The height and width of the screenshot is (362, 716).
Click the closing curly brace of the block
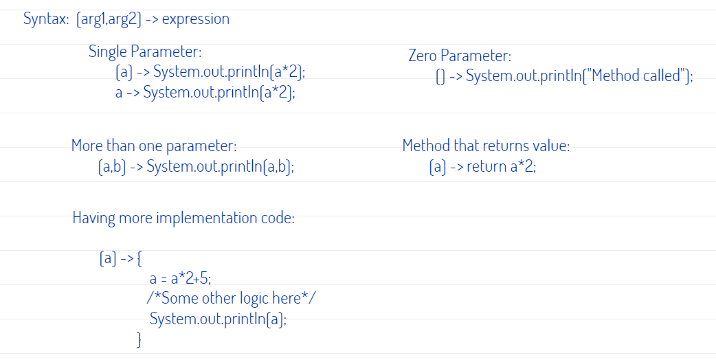point(139,339)
